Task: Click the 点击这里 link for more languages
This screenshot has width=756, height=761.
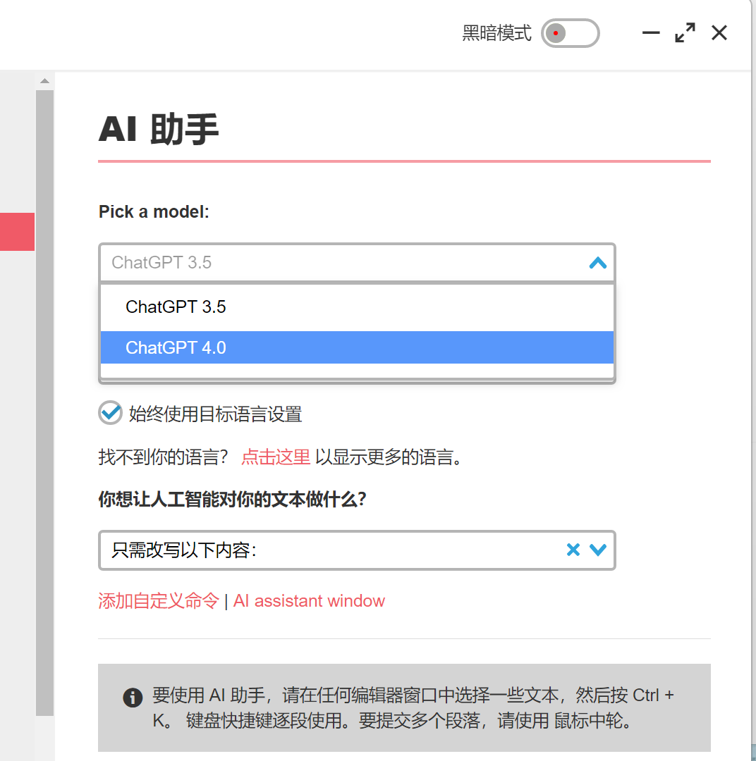Action: point(276,457)
